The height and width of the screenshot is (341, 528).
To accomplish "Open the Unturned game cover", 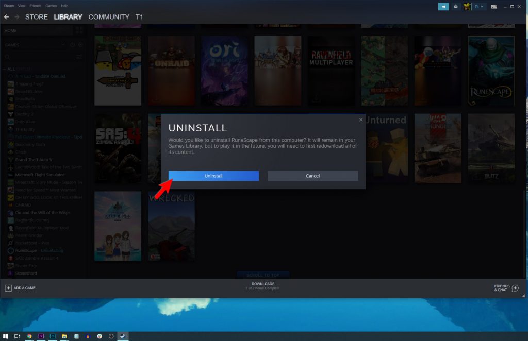I will [387, 148].
